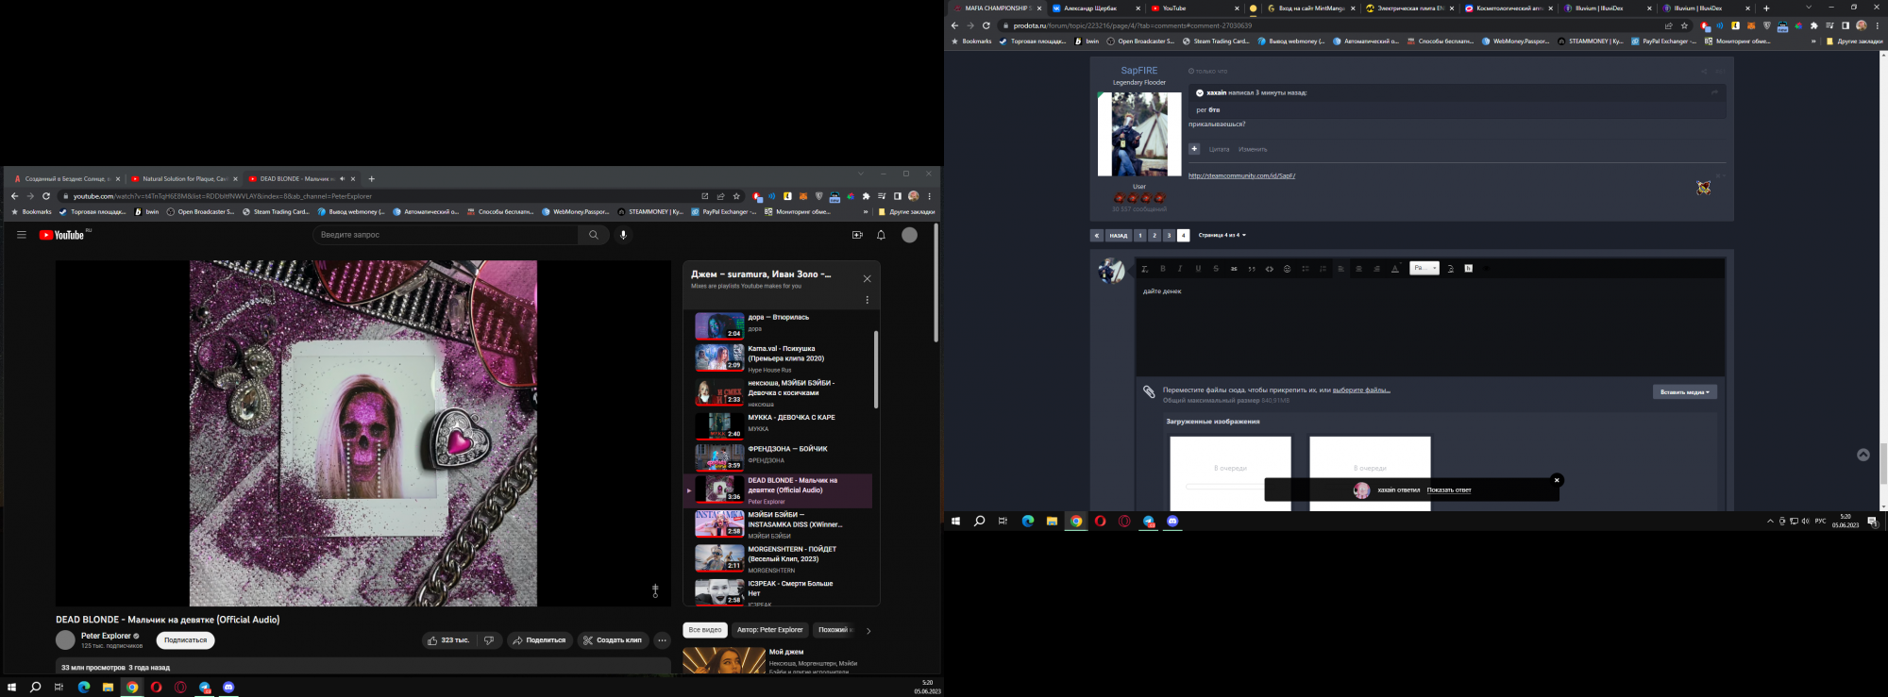
Task: Dislike the DEAD BLONDE video
Action: coord(489,640)
